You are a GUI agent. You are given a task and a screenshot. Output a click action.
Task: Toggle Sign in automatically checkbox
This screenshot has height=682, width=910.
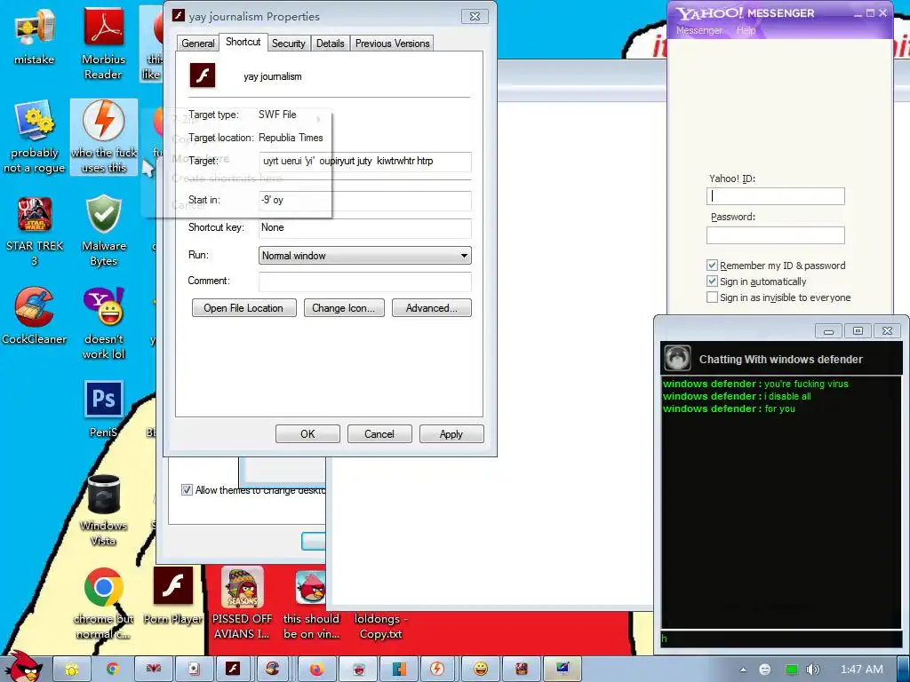[x=712, y=282]
